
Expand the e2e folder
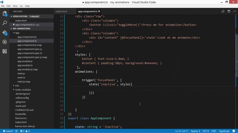[x=14, y=85]
